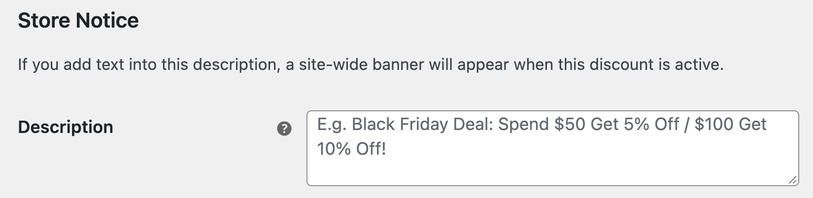
Task: Click the textarea resize grip in the corner
Action: (x=792, y=180)
